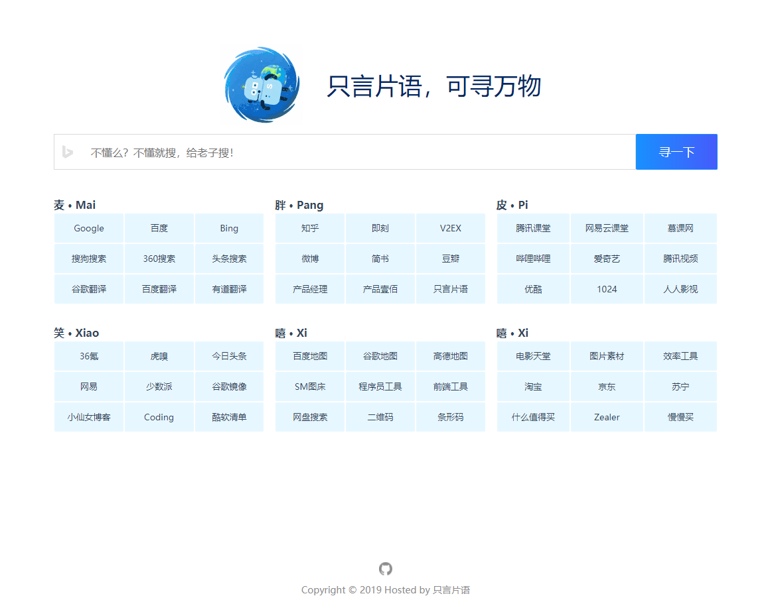Image resolution: width=774 pixels, height=602 pixels.
Task: Click the 知乎 link
Action: pyautogui.click(x=309, y=228)
